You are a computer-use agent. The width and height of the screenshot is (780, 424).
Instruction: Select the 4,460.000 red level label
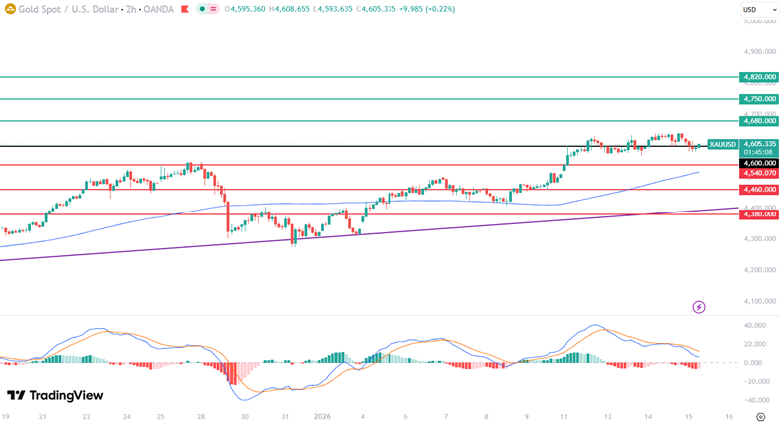click(x=759, y=189)
